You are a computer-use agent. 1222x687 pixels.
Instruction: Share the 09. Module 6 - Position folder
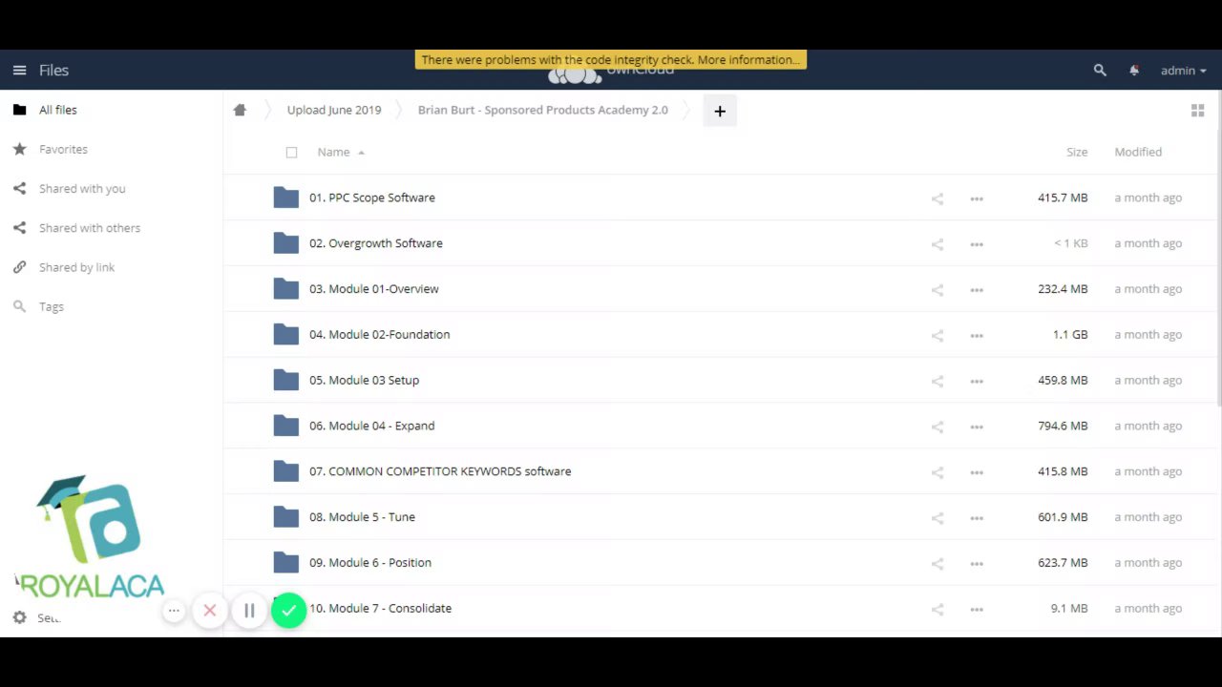coord(938,563)
